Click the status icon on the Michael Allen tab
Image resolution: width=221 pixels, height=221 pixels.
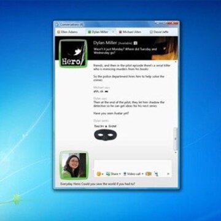click(x=120, y=32)
